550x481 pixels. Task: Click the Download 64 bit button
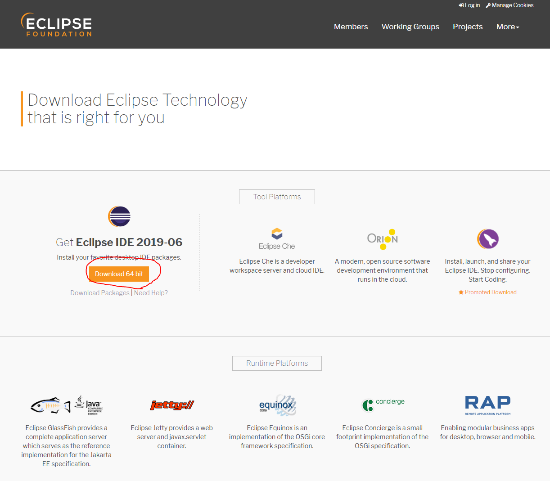[x=119, y=274]
